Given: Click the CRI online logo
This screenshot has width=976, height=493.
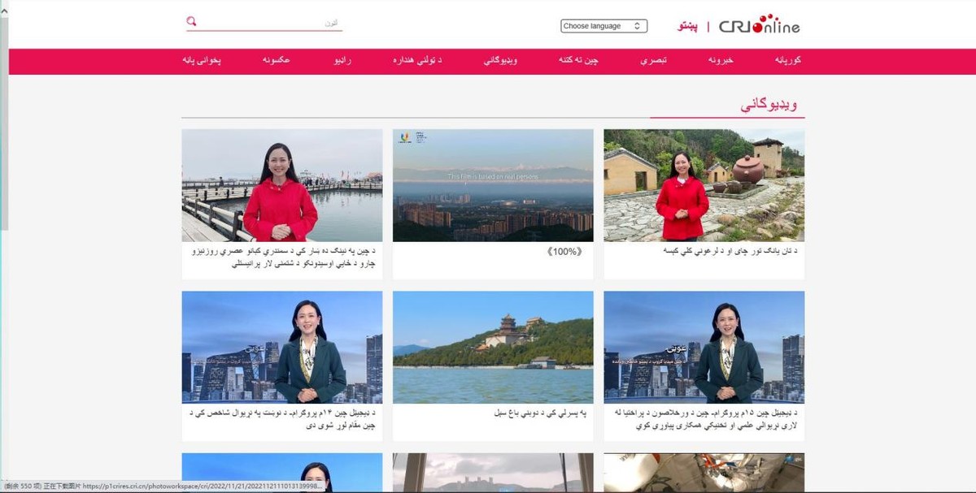Looking at the screenshot, I should click(x=760, y=25).
